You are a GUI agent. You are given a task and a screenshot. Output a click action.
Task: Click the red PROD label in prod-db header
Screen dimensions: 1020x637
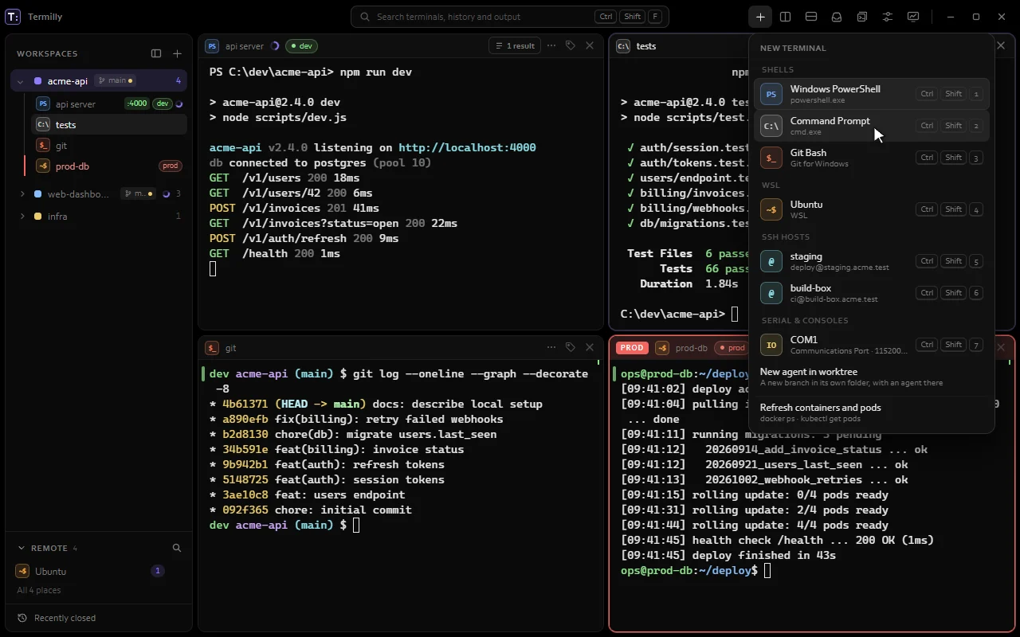click(x=632, y=348)
